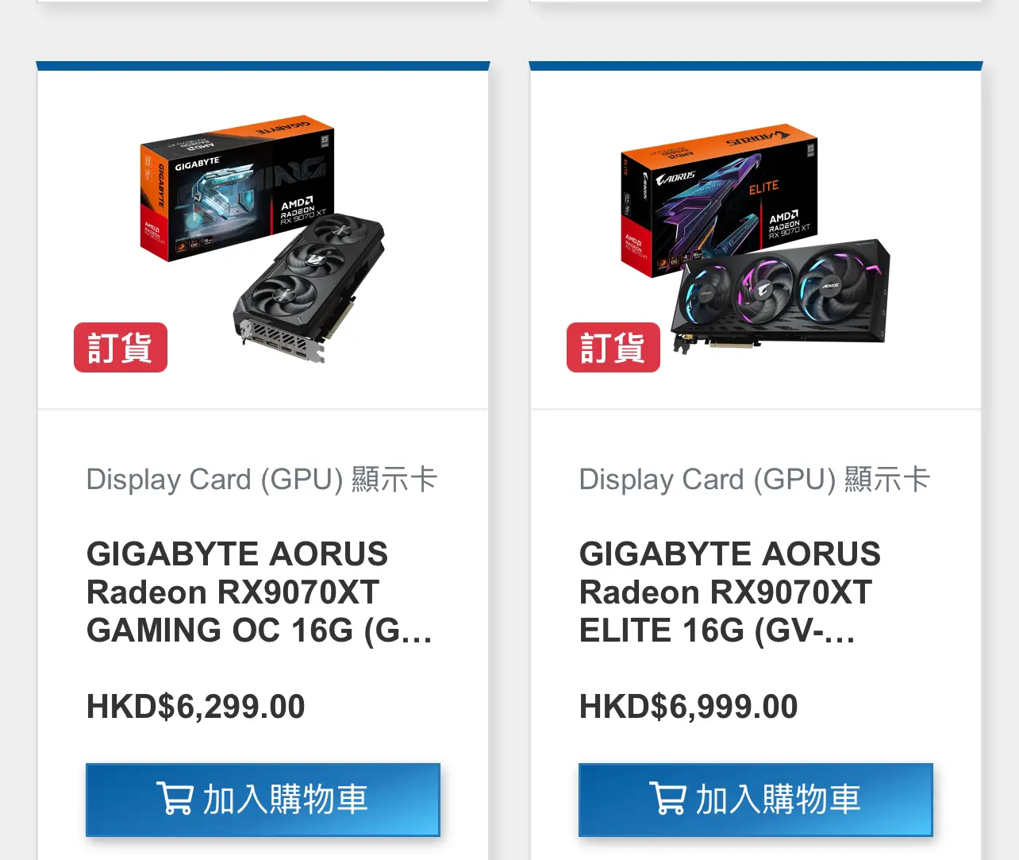Add RX9070XT ELITE 16G to cart

click(756, 800)
